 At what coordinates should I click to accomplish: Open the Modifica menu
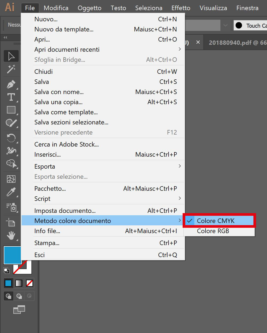[x=56, y=8]
